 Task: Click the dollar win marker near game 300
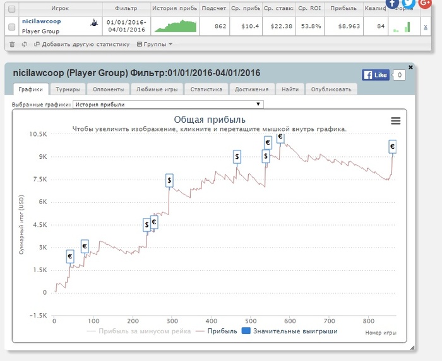tap(169, 180)
